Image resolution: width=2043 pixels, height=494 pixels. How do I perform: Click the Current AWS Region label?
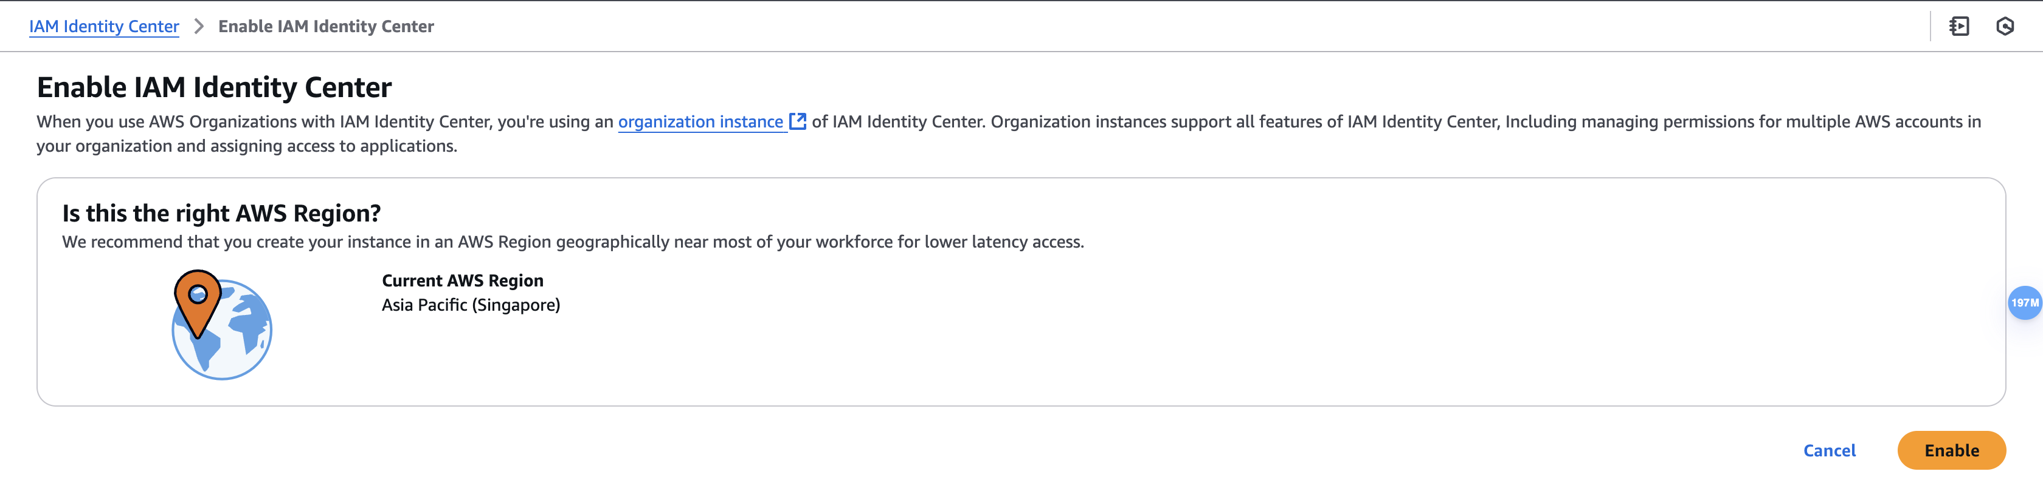click(x=462, y=280)
